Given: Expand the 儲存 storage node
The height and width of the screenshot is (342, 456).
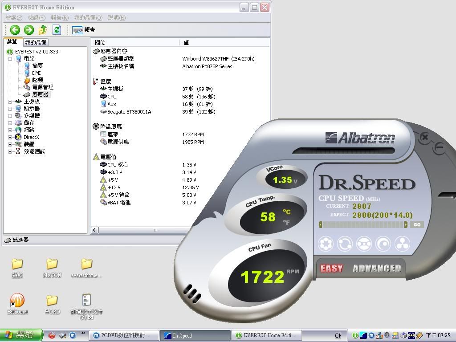Looking at the screenshot, I should pos(10,123).
